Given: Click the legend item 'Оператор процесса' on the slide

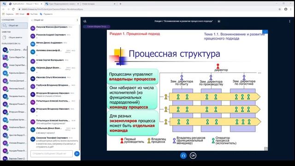Looking at the screenshot, I should click(x=224, y=140).
